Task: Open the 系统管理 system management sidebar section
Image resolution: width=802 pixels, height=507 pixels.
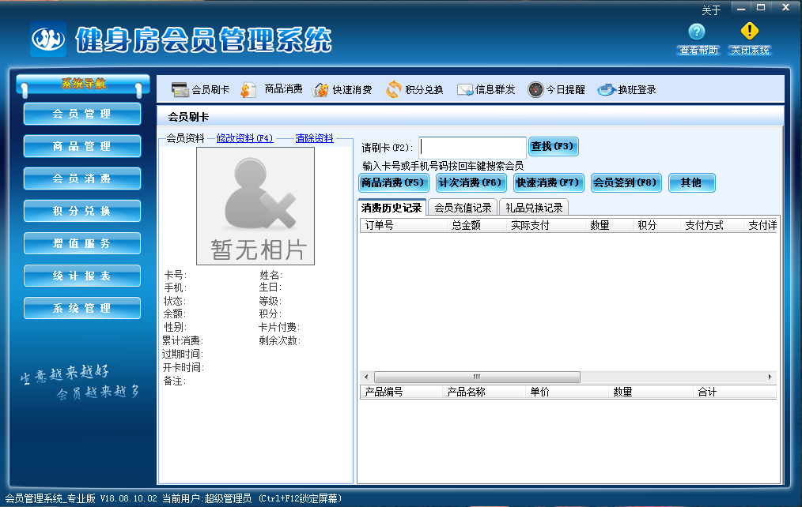Action: click(x=81, y=307)
